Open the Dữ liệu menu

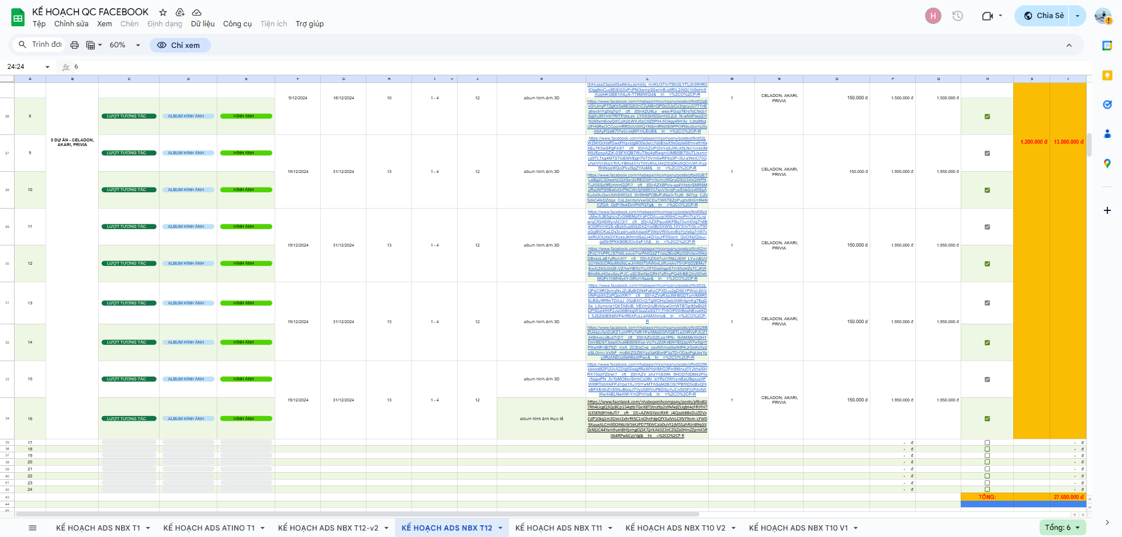[202, 24]
